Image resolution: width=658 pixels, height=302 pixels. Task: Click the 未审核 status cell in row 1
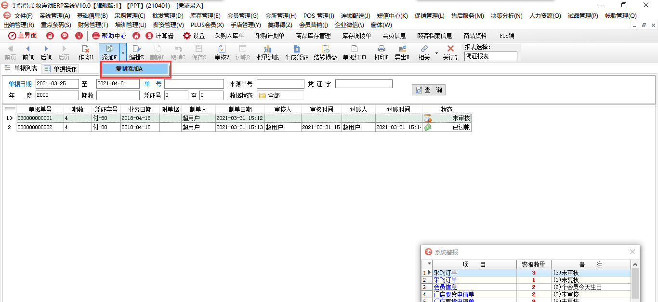[x=447, y=118]
